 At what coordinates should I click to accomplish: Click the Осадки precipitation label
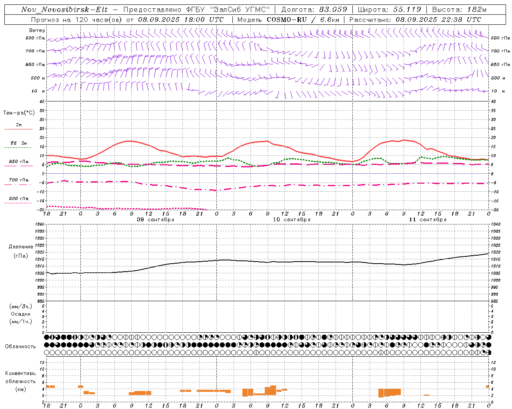tap(21, 314)
